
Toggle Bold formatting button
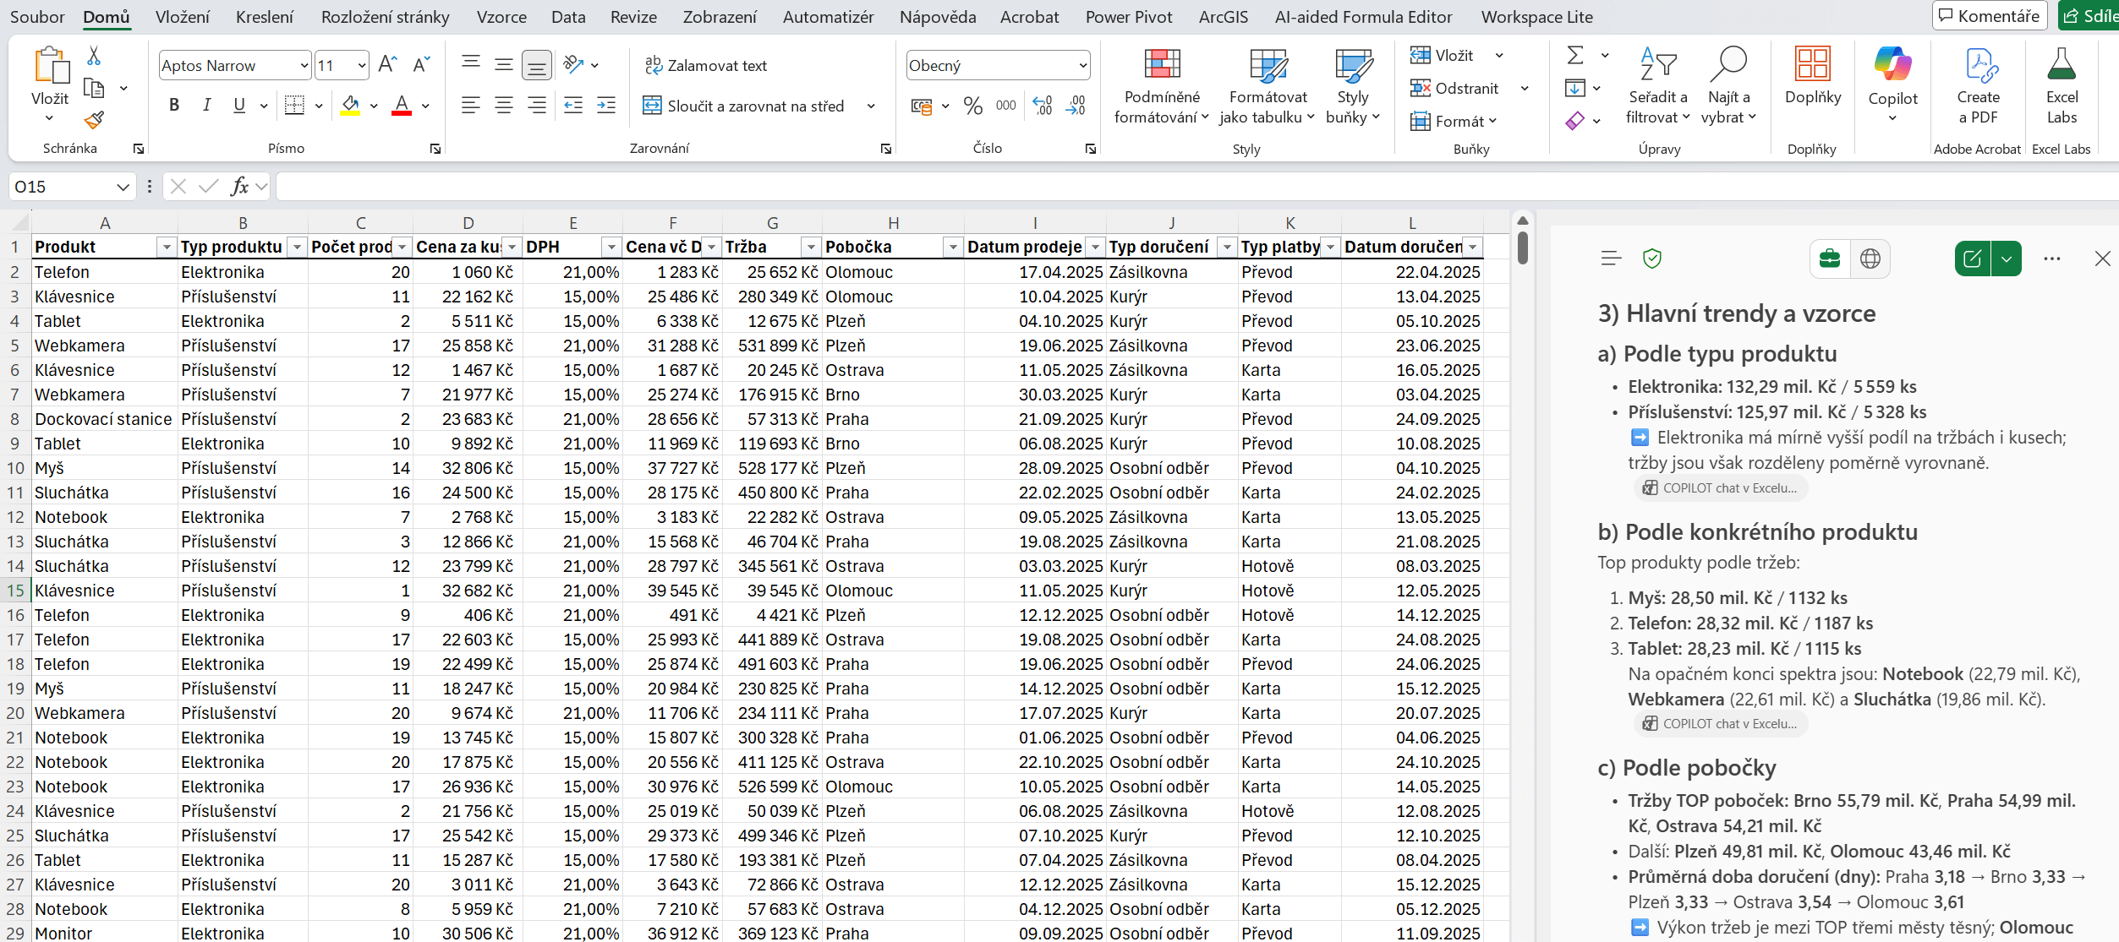click(174, 106)
